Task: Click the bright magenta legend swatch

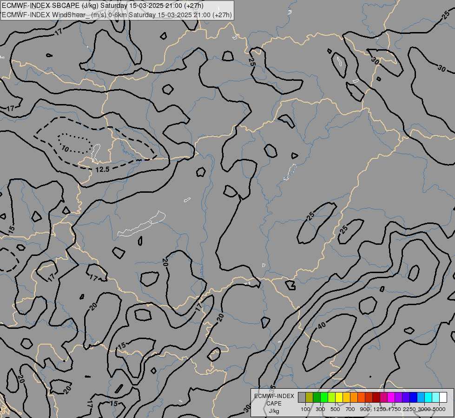Action: (391, 398)
